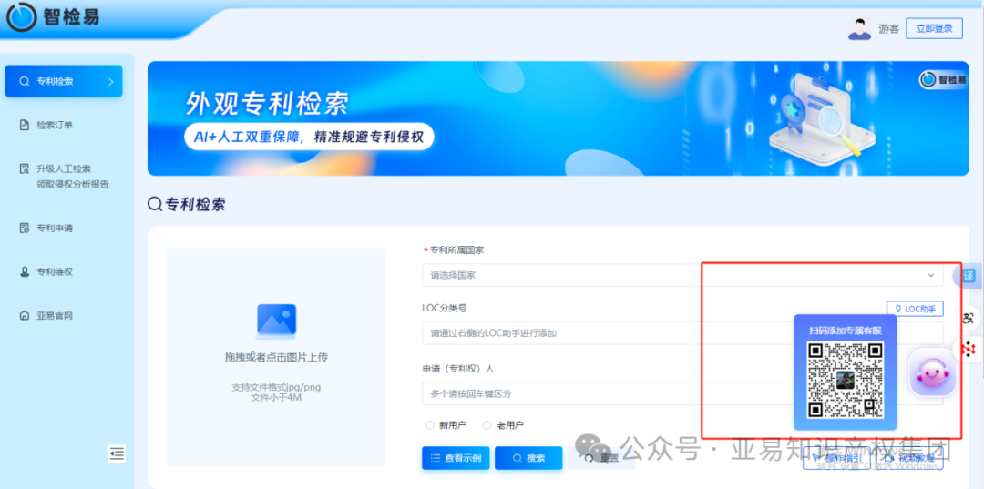The height and width of the screenshot is (489, 984).
Task: Click the 立即登录 button
Action: pyautogui.click(x=934, y=28)
